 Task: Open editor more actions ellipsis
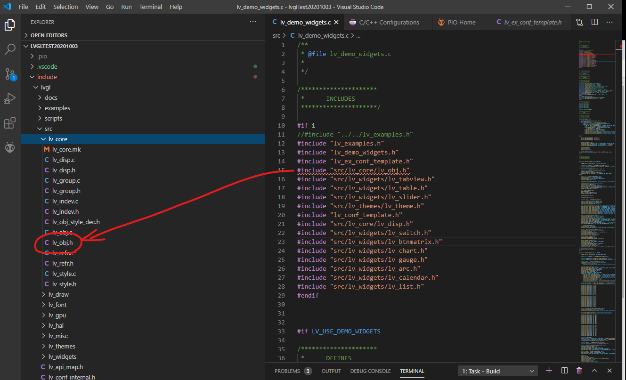click(610, 22)
